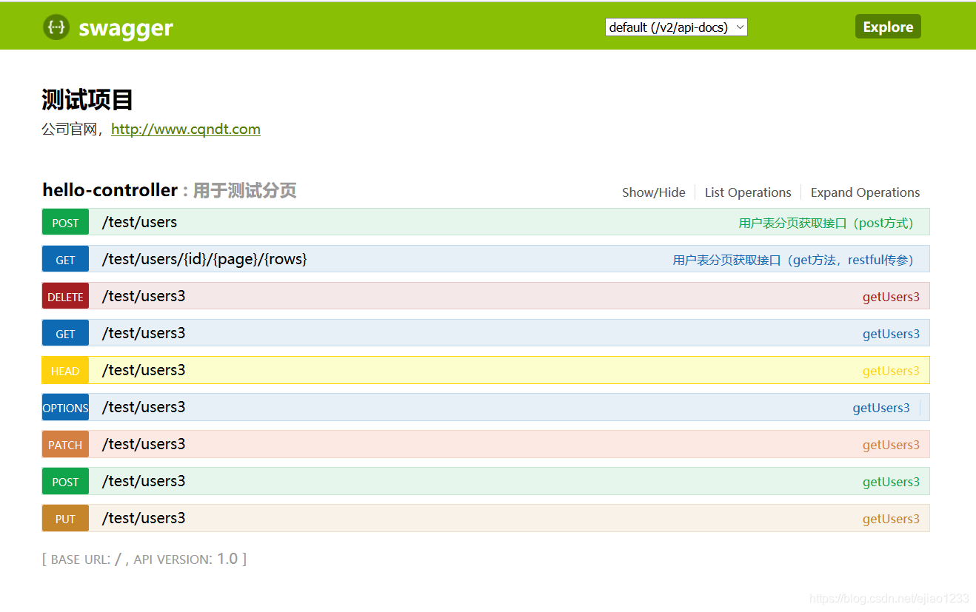Open the http://www.cqndt.com company link

[x=185, y=129]
